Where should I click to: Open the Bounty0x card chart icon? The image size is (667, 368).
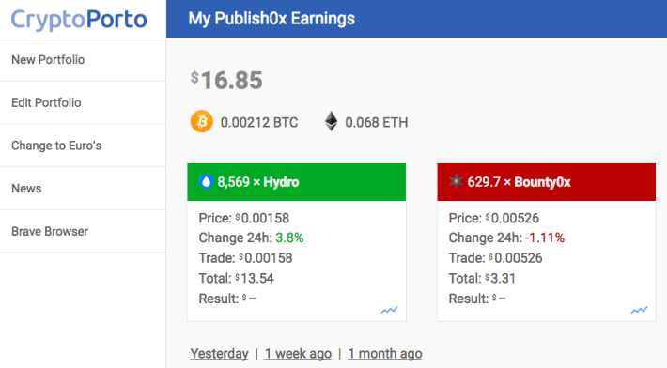point(639,310)
